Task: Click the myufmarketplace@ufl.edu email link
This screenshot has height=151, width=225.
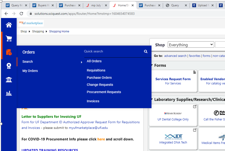Action: coord(88,128)
